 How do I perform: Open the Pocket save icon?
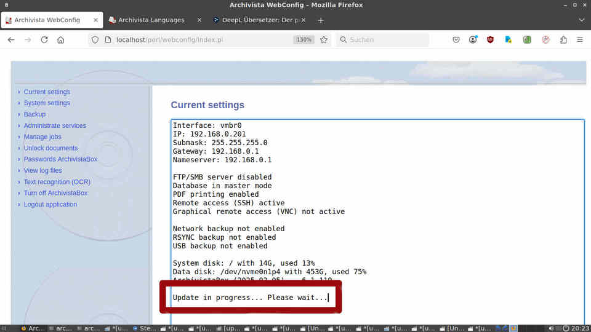[x=456, y=39]
